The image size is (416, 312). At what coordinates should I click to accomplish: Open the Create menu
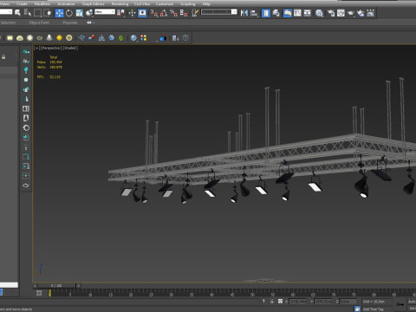tap(22, 3)
